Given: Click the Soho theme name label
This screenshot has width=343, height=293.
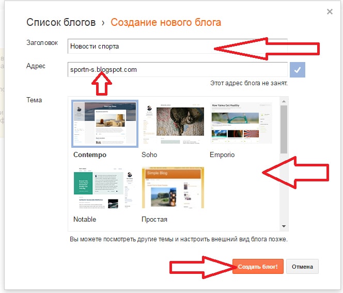Looking at the screenshot, I should pos(149,155).
